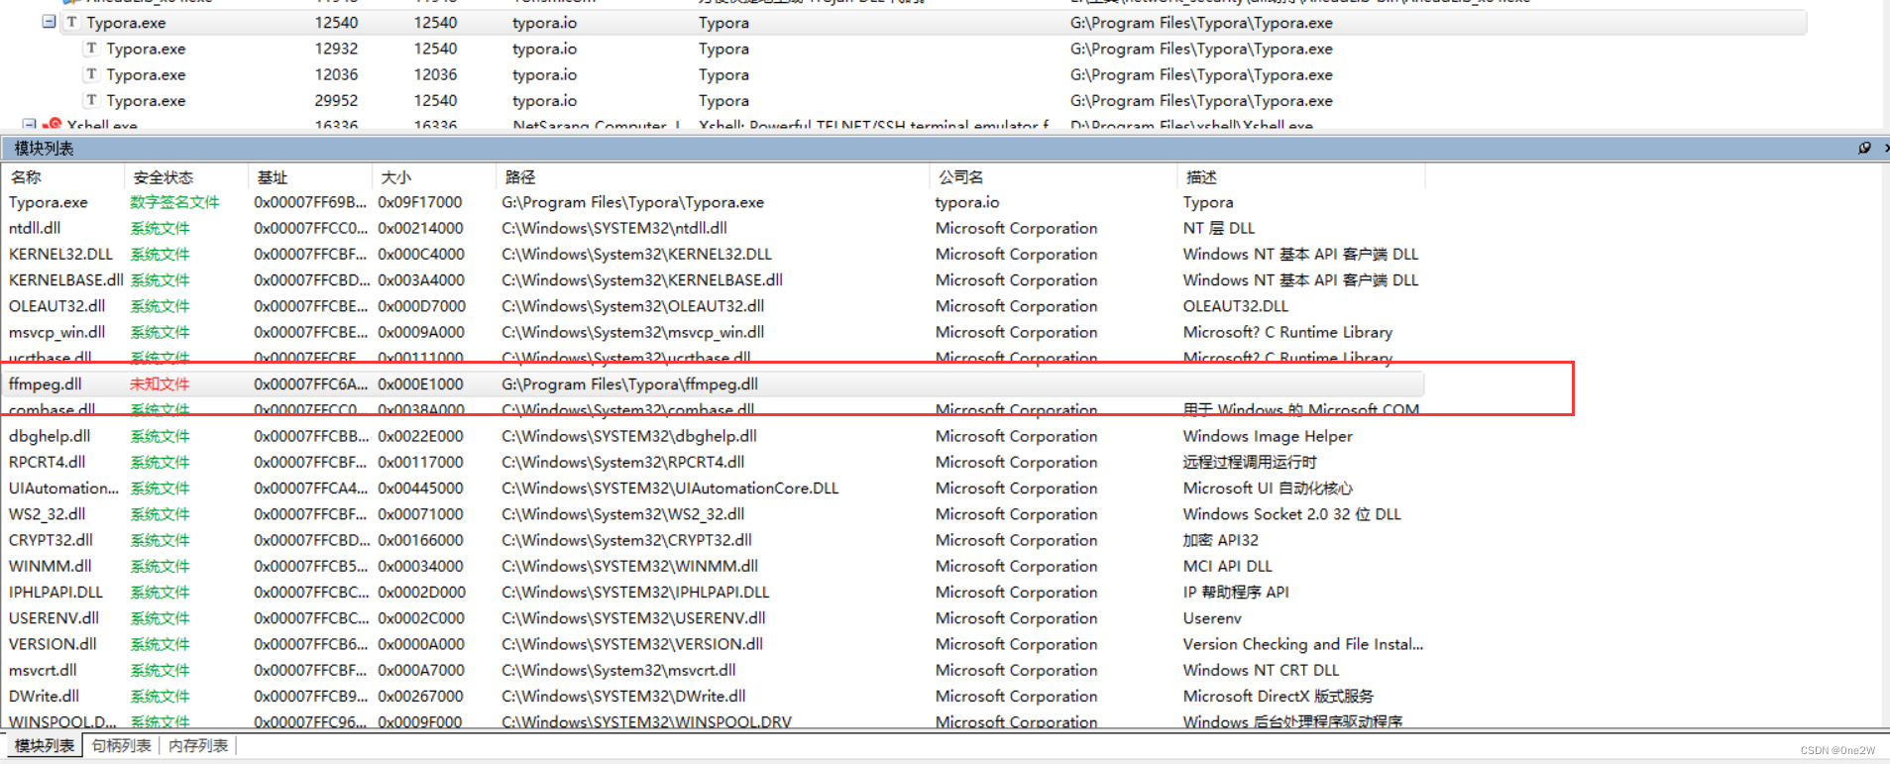
Task: Click size value 0x09F17000 of Typora.exe
Action: click(420, 202)
